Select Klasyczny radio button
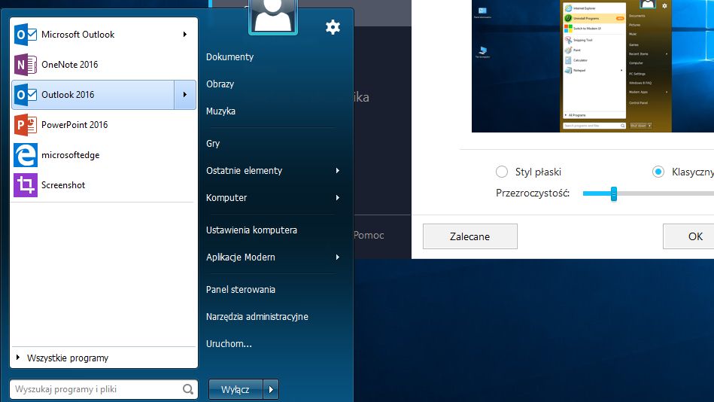The height and width of the screenshot is (402, 714). point(658,172)
